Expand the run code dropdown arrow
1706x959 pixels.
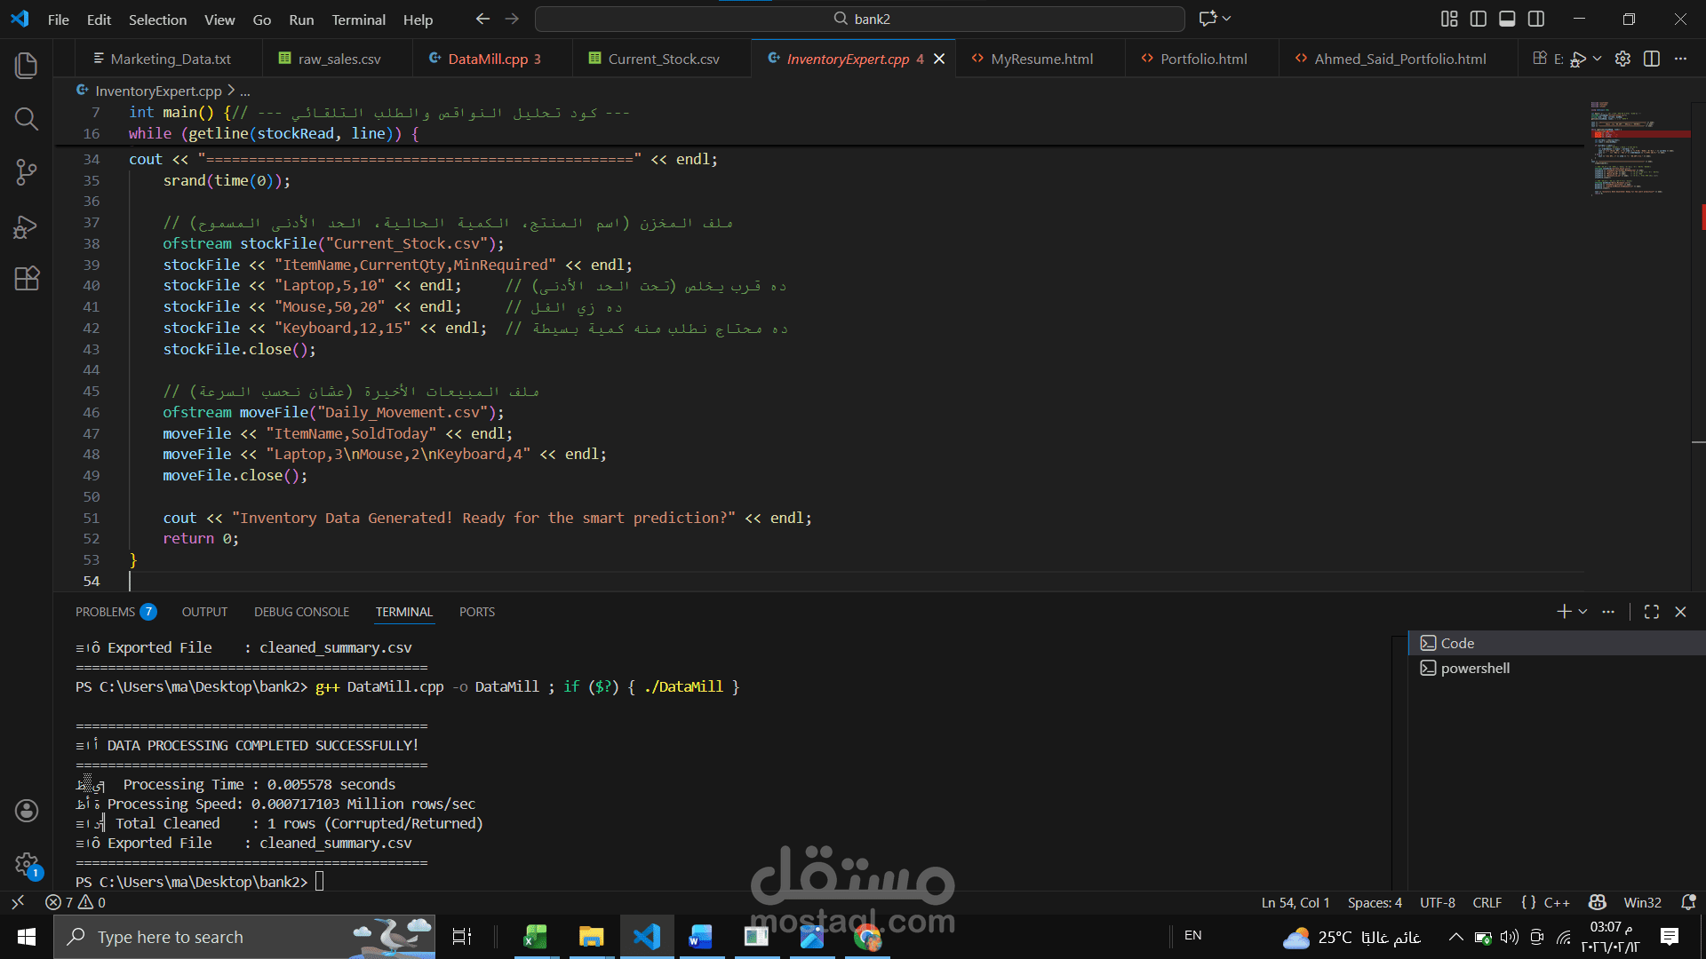point(1597,59)
